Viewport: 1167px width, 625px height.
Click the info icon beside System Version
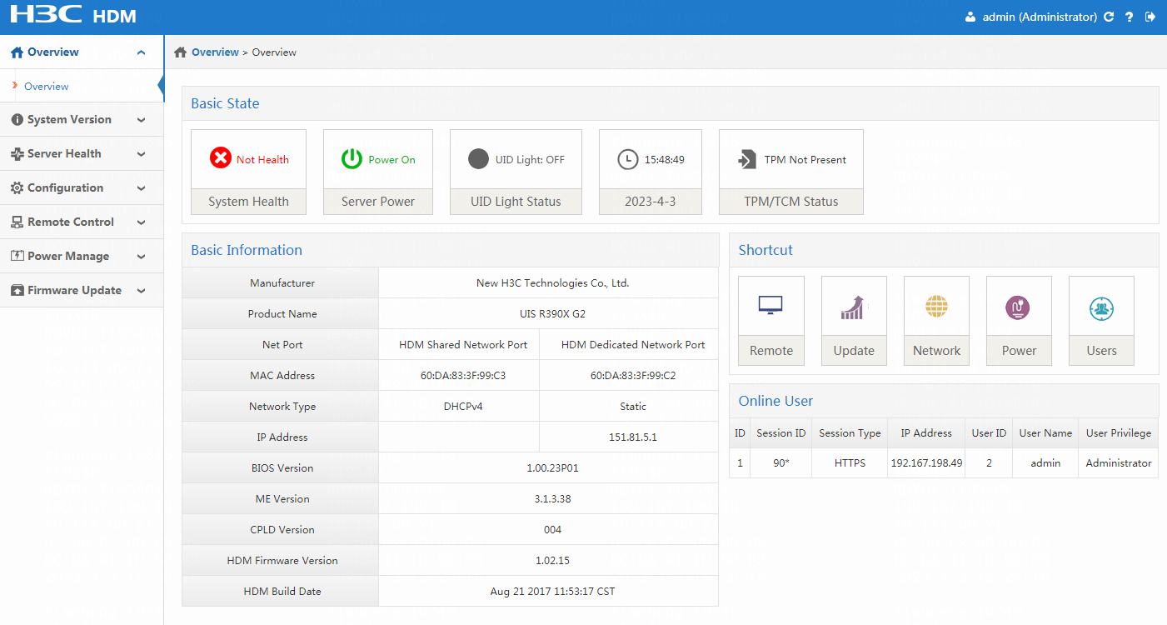pos(17,120)
